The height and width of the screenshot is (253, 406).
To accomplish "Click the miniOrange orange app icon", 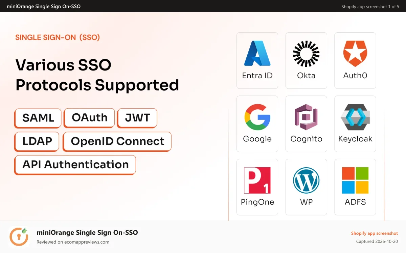I will pos(19,236).
